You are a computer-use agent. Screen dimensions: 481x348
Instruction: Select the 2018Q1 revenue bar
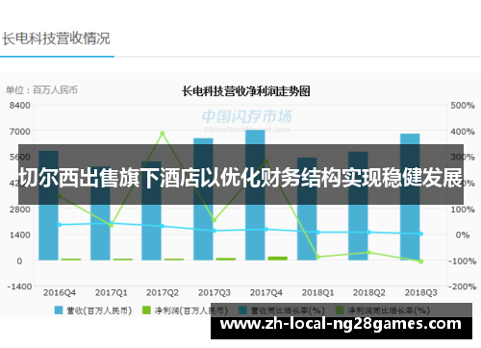[x=307, y=209]
